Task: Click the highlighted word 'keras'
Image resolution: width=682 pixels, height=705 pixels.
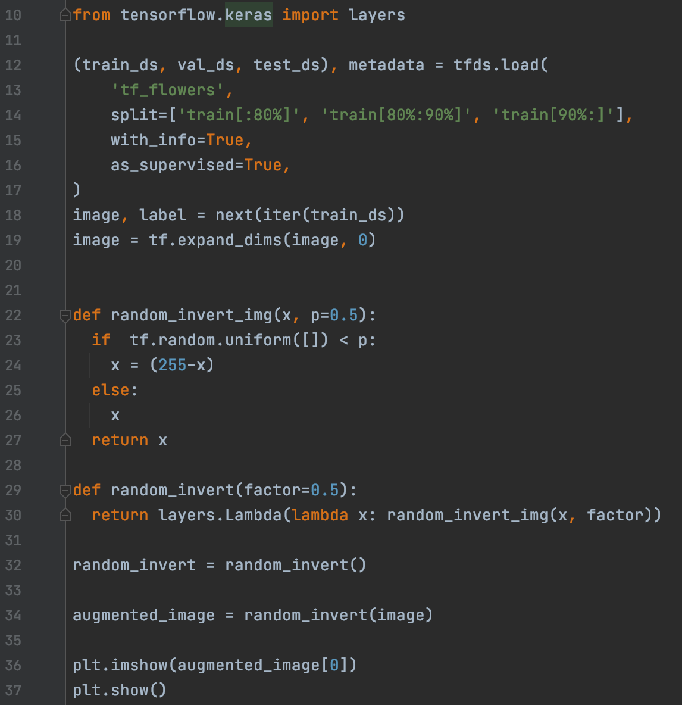Action: [x=248, y=15]
